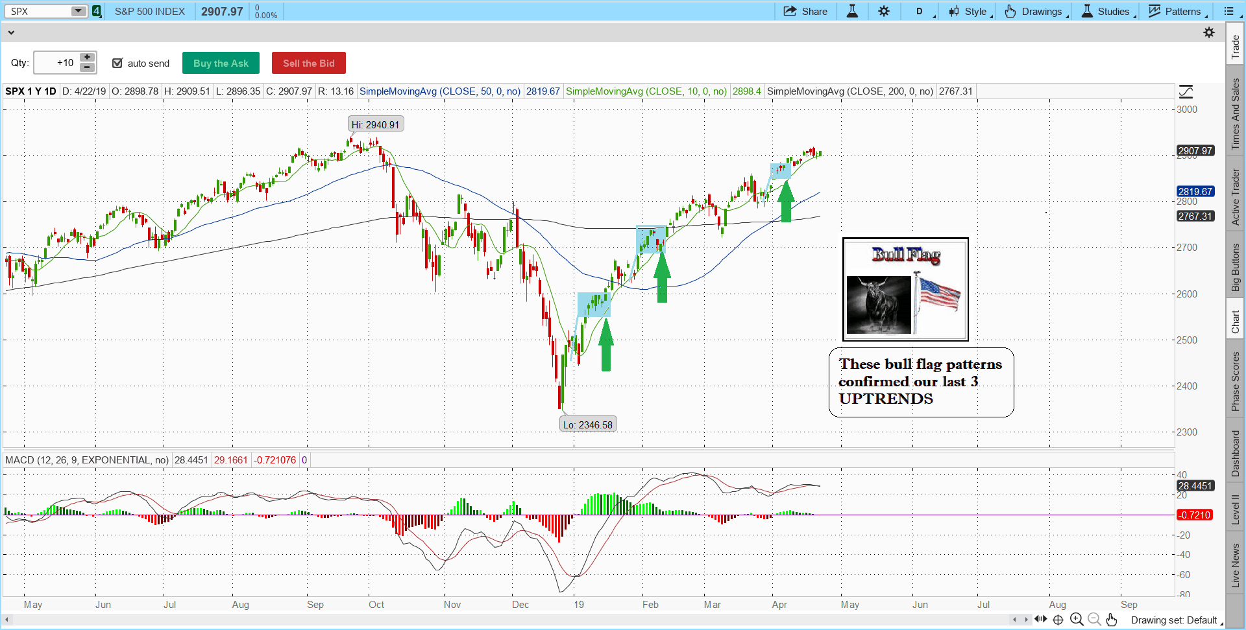Open trade panel gear settings icon
The height and width of the screenshot is (630, 1246).
pos(1209,32)
